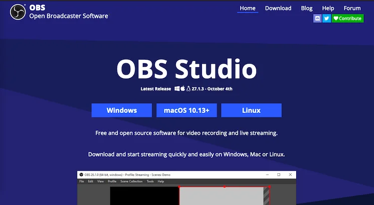Viewport: 374px width, 205px height.
Task: Open the Discord icon link
Action: click(x=317, y=18)
